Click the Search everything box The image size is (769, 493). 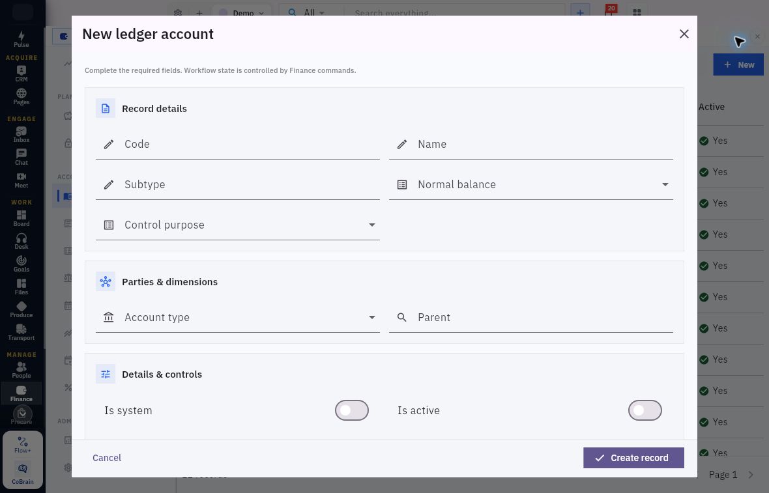[x=454, y=12]
